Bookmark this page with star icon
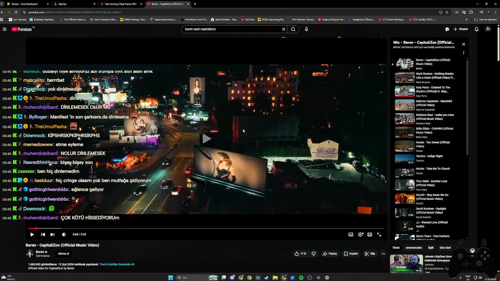 coord(447,12)
